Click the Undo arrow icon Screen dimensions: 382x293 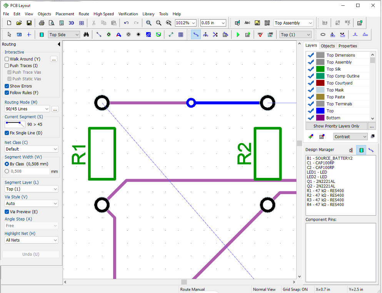pyautogui.click(x=126, y=23)
